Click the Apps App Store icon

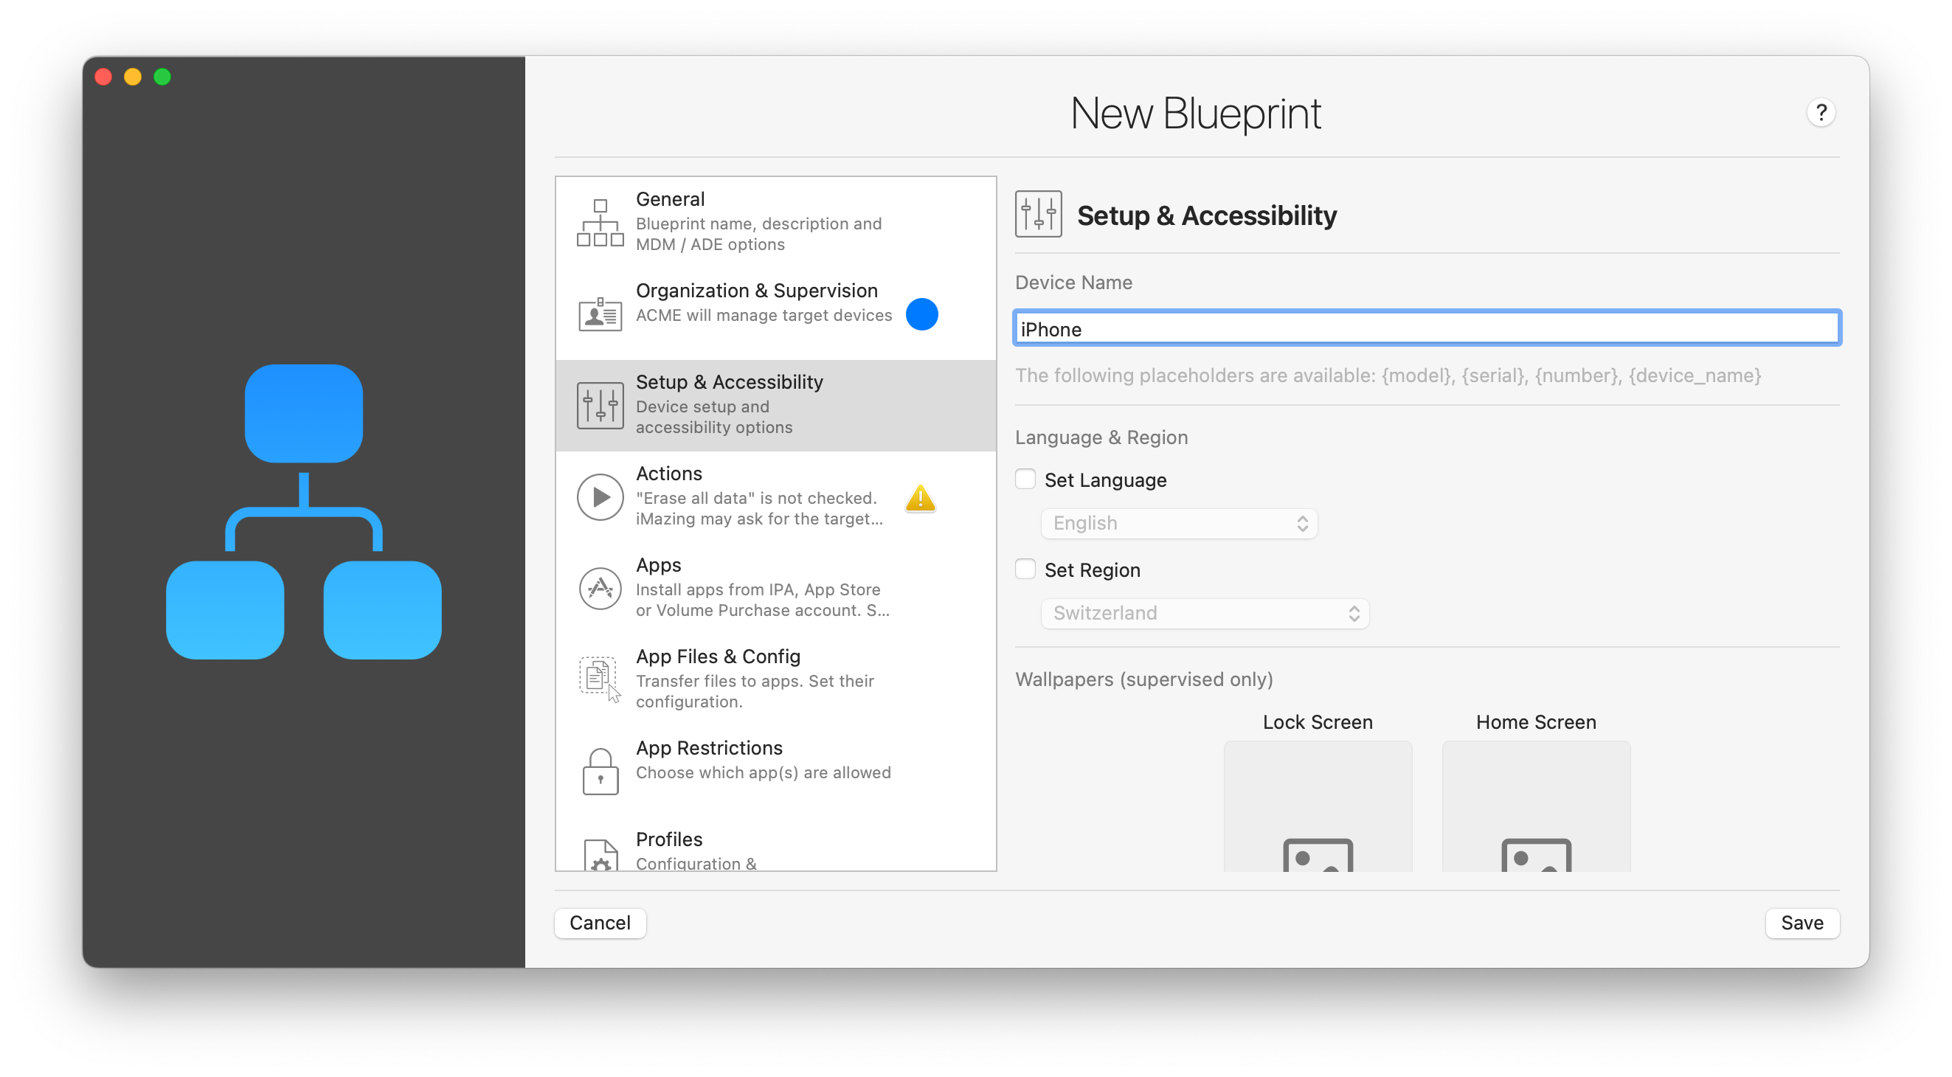click(599, 588)
